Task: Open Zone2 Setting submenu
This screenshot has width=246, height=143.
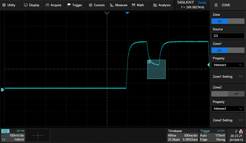Action: coord(228,120)
